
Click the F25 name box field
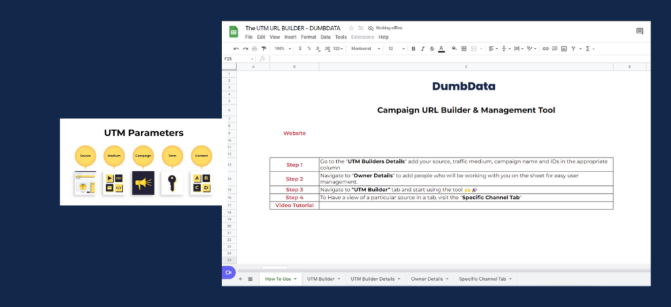click(239, 58)
